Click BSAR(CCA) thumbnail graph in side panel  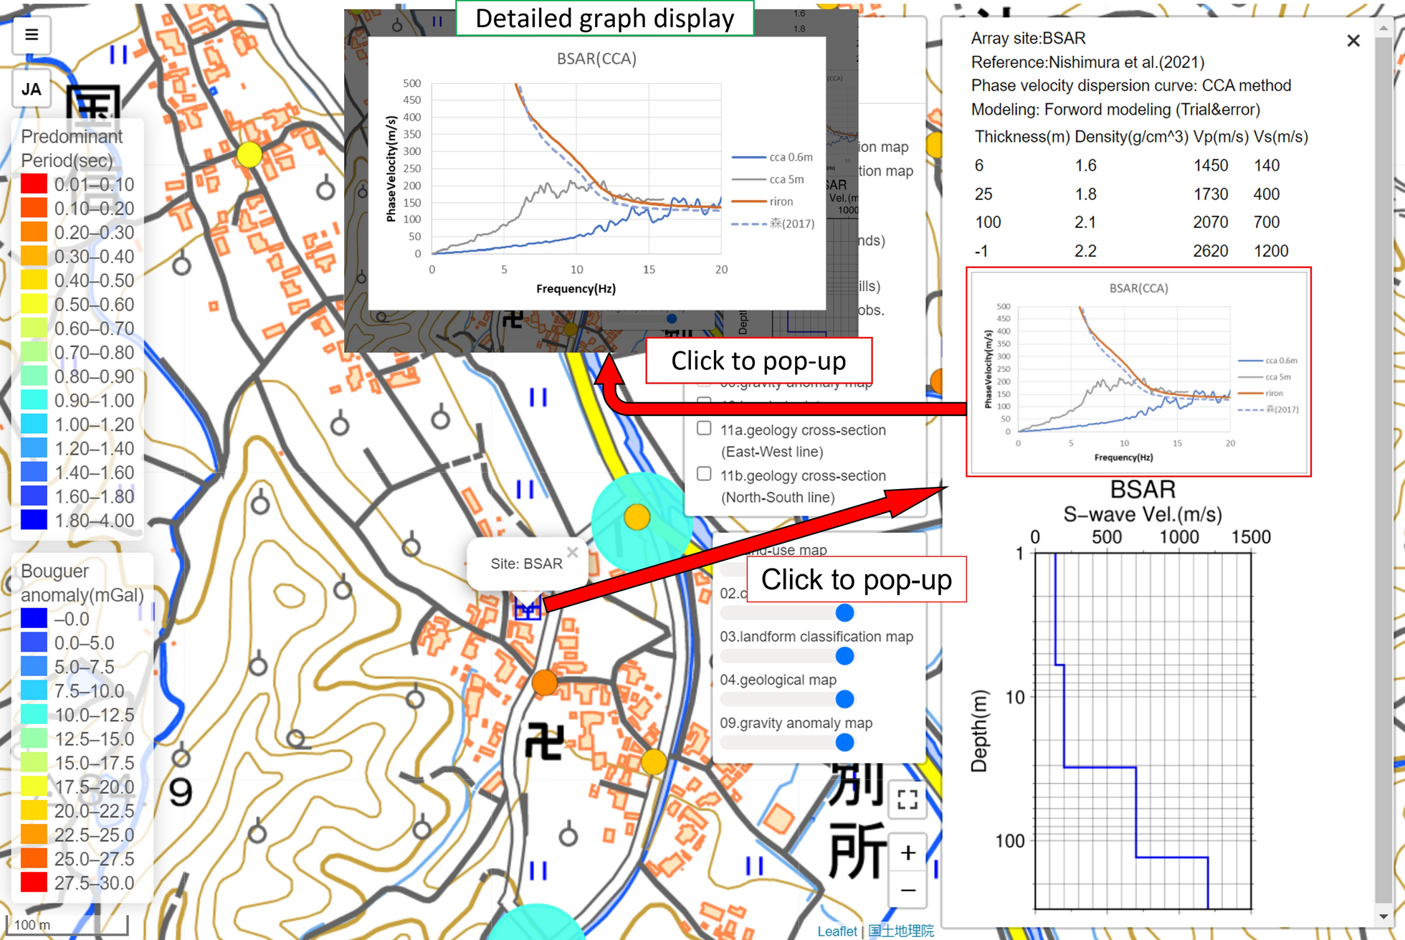(x=1138, y=372)
